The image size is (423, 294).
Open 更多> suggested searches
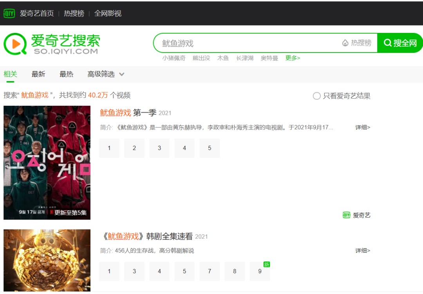(x=293, y=58)
